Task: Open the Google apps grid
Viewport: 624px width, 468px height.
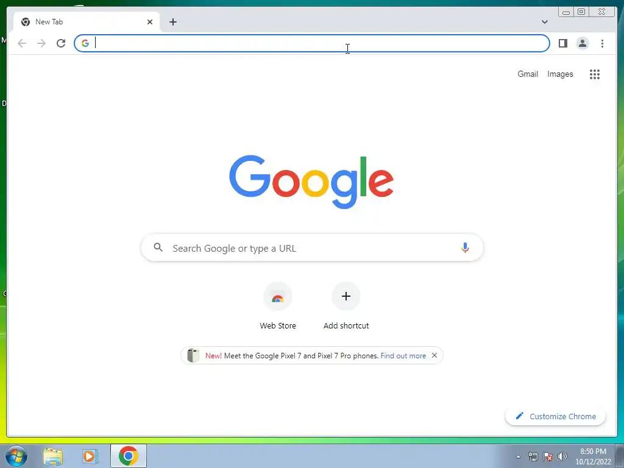Action: point(595,74)
